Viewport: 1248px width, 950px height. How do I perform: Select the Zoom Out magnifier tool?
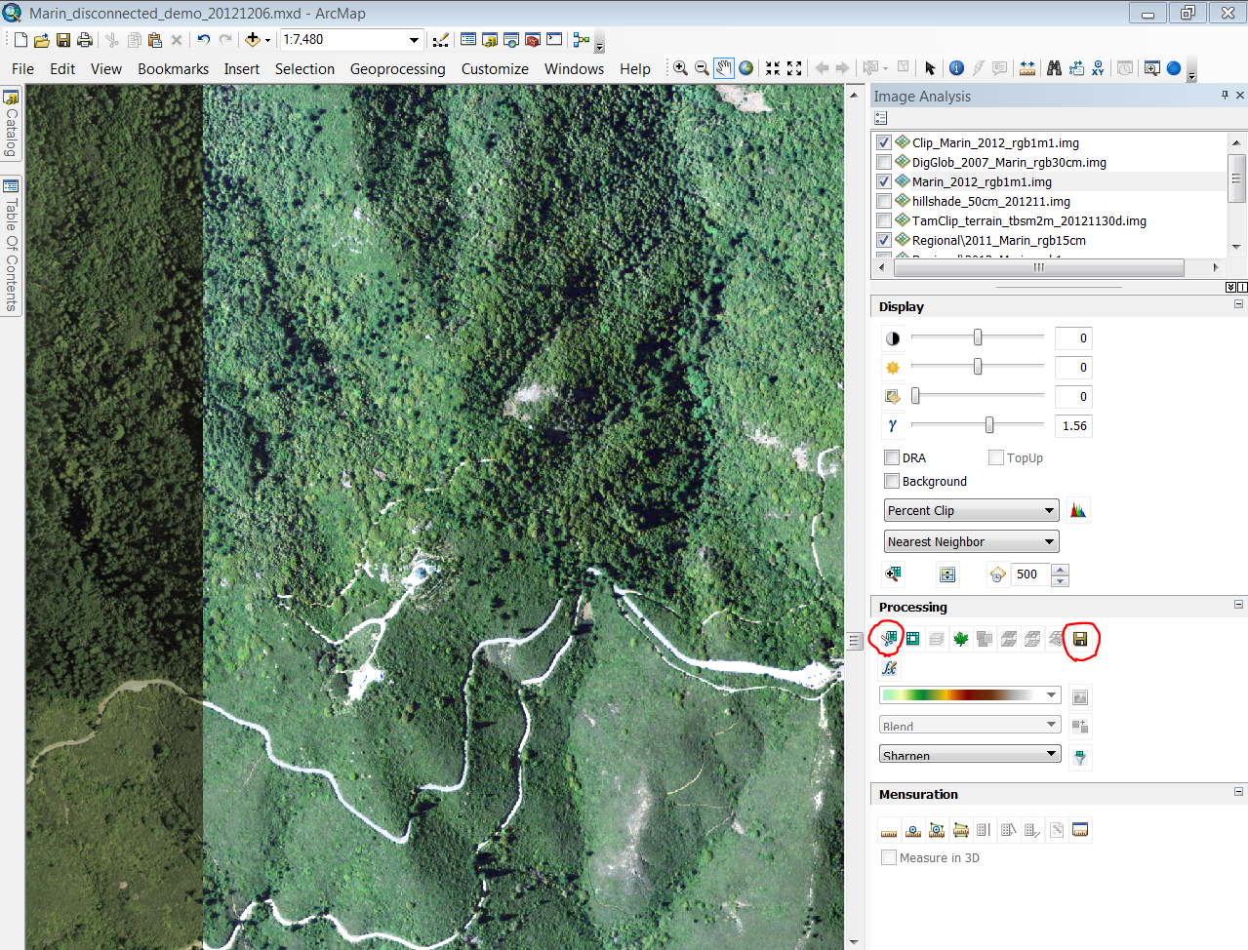pos(702,68)
